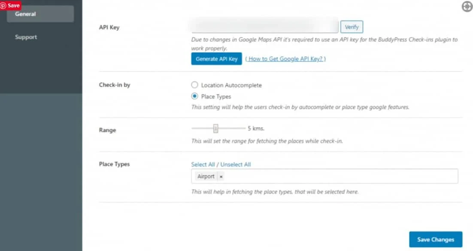This screenshot has height=251, width=473.
Task: Open the General settings tab
Action: pos(40,14)
